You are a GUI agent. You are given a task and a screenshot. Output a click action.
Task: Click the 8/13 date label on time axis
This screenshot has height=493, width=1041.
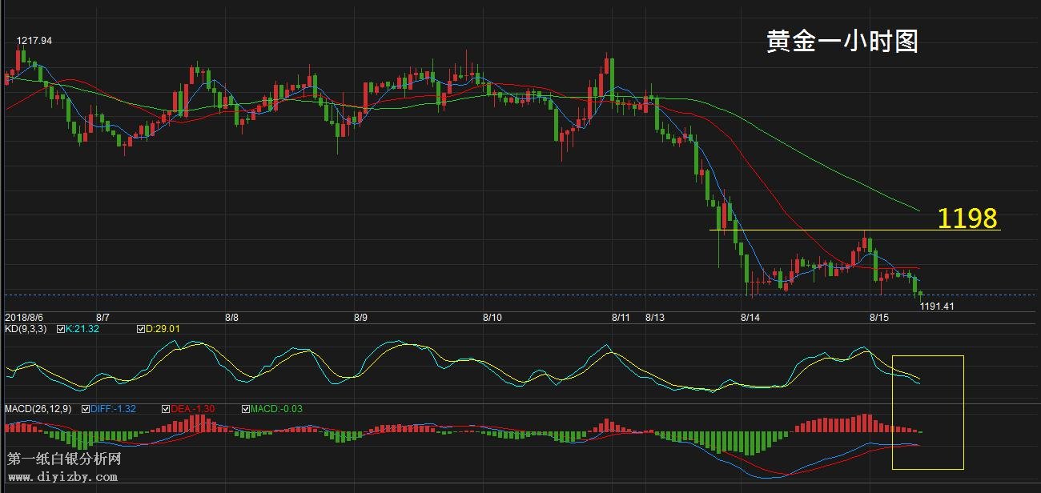click(x=656, y=318)
